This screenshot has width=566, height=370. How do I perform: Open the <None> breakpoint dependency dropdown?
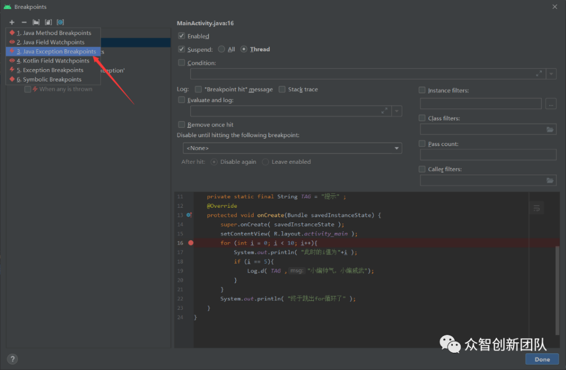point(292,148)
